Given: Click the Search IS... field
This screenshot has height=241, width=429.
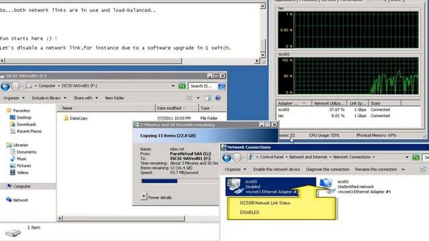Looking at the screenshot, I should click(202, 86).
